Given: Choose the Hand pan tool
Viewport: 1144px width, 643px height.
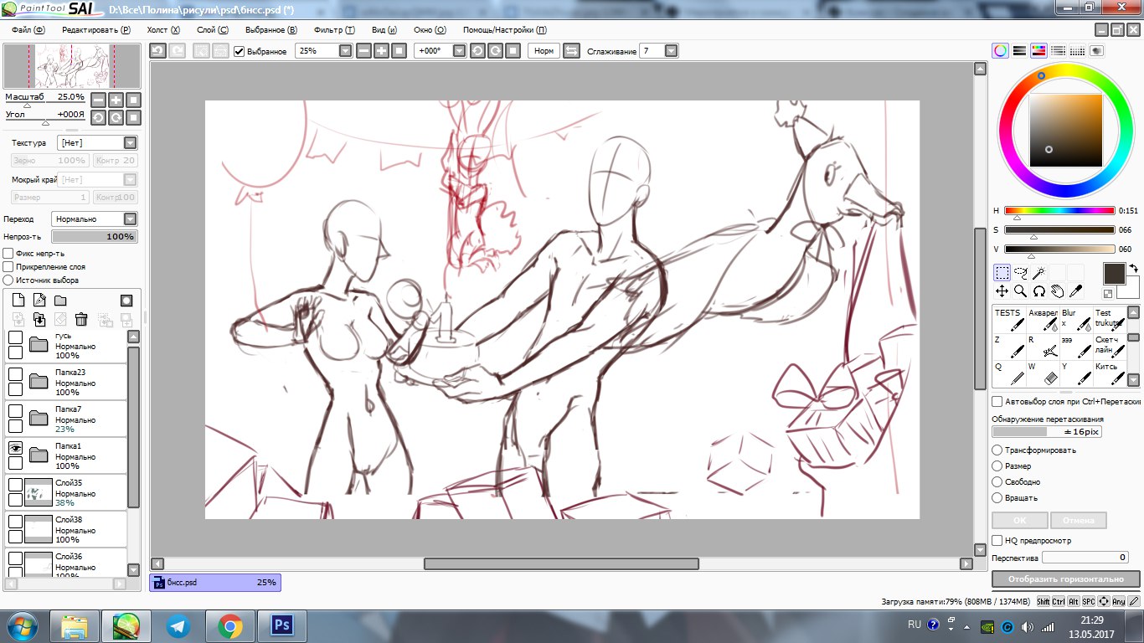Looking at the screenshot, I should coord(1058,291).
